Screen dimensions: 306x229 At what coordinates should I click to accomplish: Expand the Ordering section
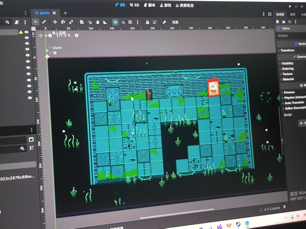287,69
